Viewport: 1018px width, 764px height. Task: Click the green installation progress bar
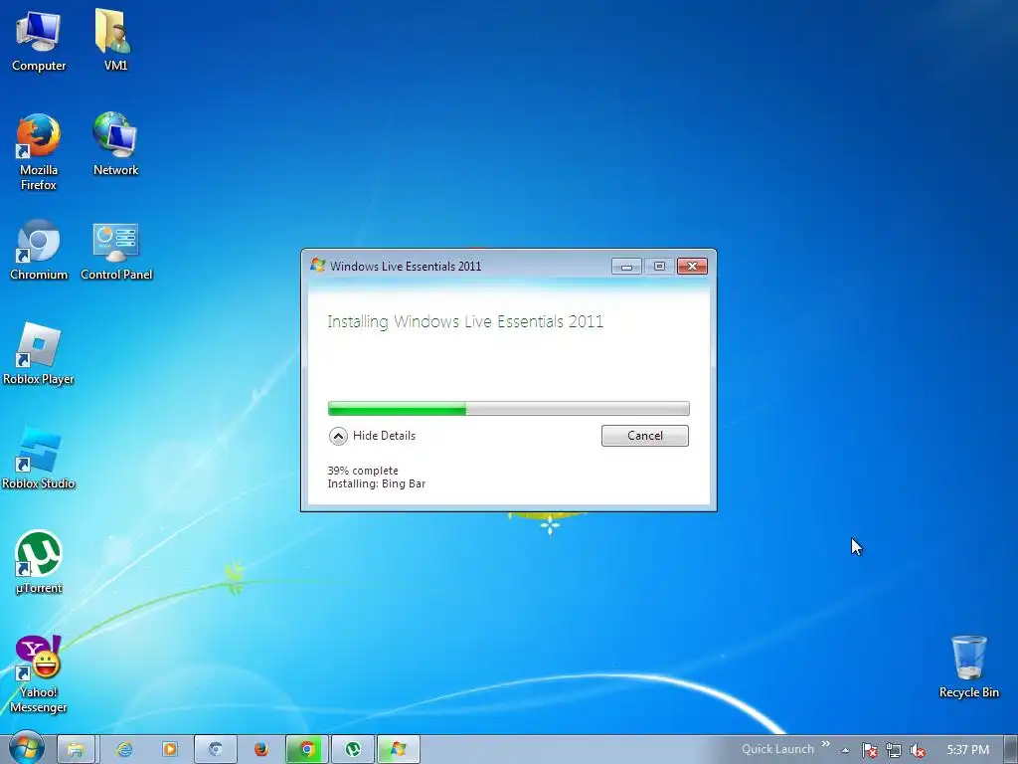point(508,408)
